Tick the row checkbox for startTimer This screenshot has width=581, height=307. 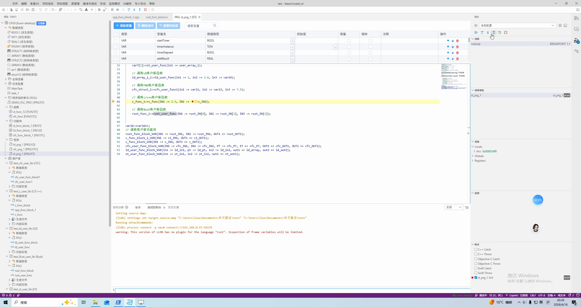click(x=115, y=40)
